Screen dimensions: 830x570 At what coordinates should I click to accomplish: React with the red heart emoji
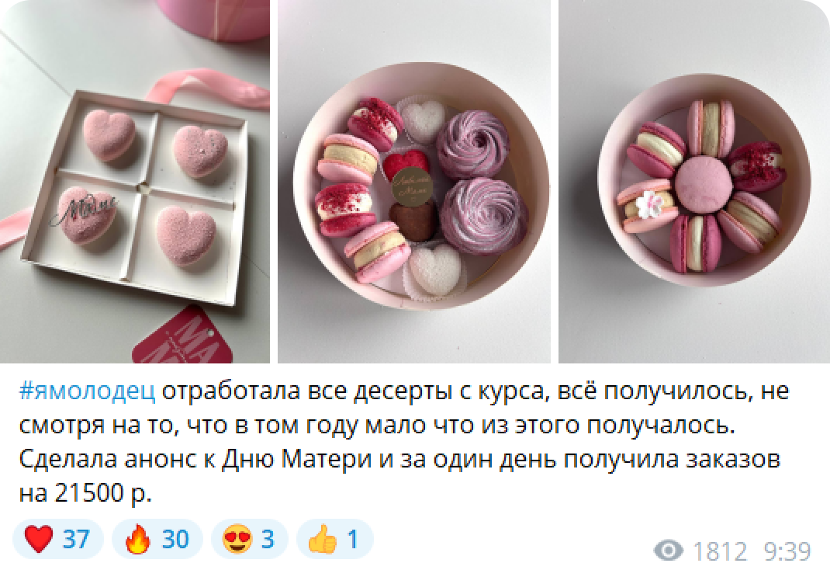pyautogui.click(x=57, y=539)
